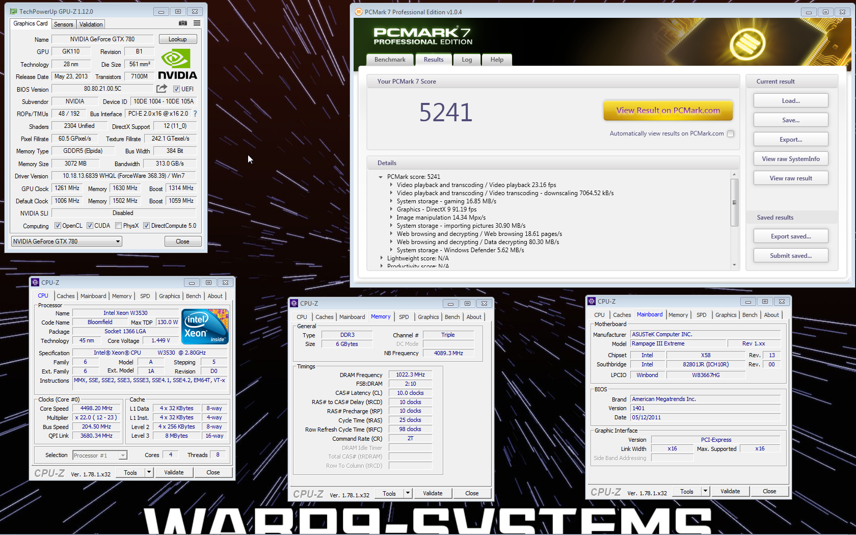Expand the Image manipulation result row
Viewport: 856px width, 535px height.
click(391, 218)
